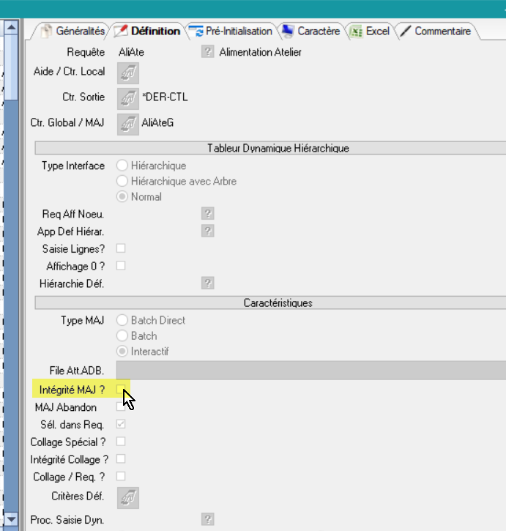Screen dimensions: 506x531
Task: Open the Ctr. Sortie editor icon
Action: pyautogui.click(x=129, y=97)
